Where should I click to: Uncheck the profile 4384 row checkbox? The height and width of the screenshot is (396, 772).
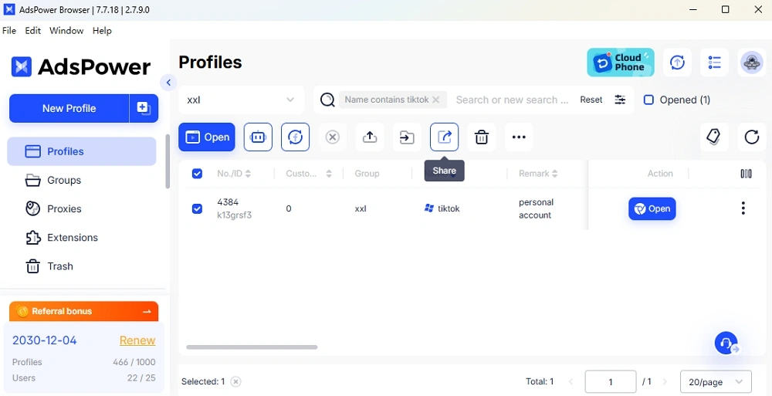pos(197,208)
